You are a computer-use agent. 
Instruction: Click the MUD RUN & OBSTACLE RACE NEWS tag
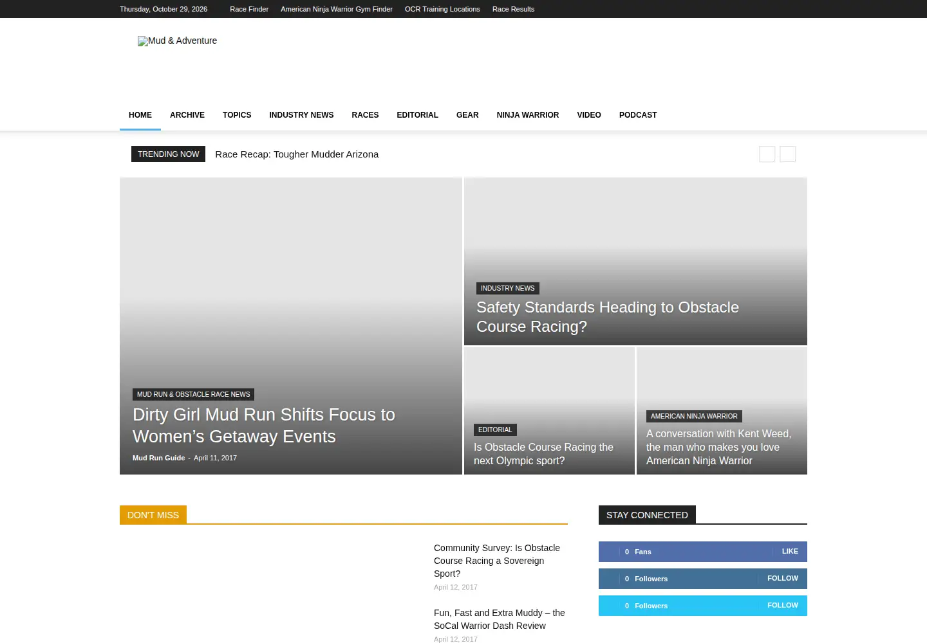193,394
